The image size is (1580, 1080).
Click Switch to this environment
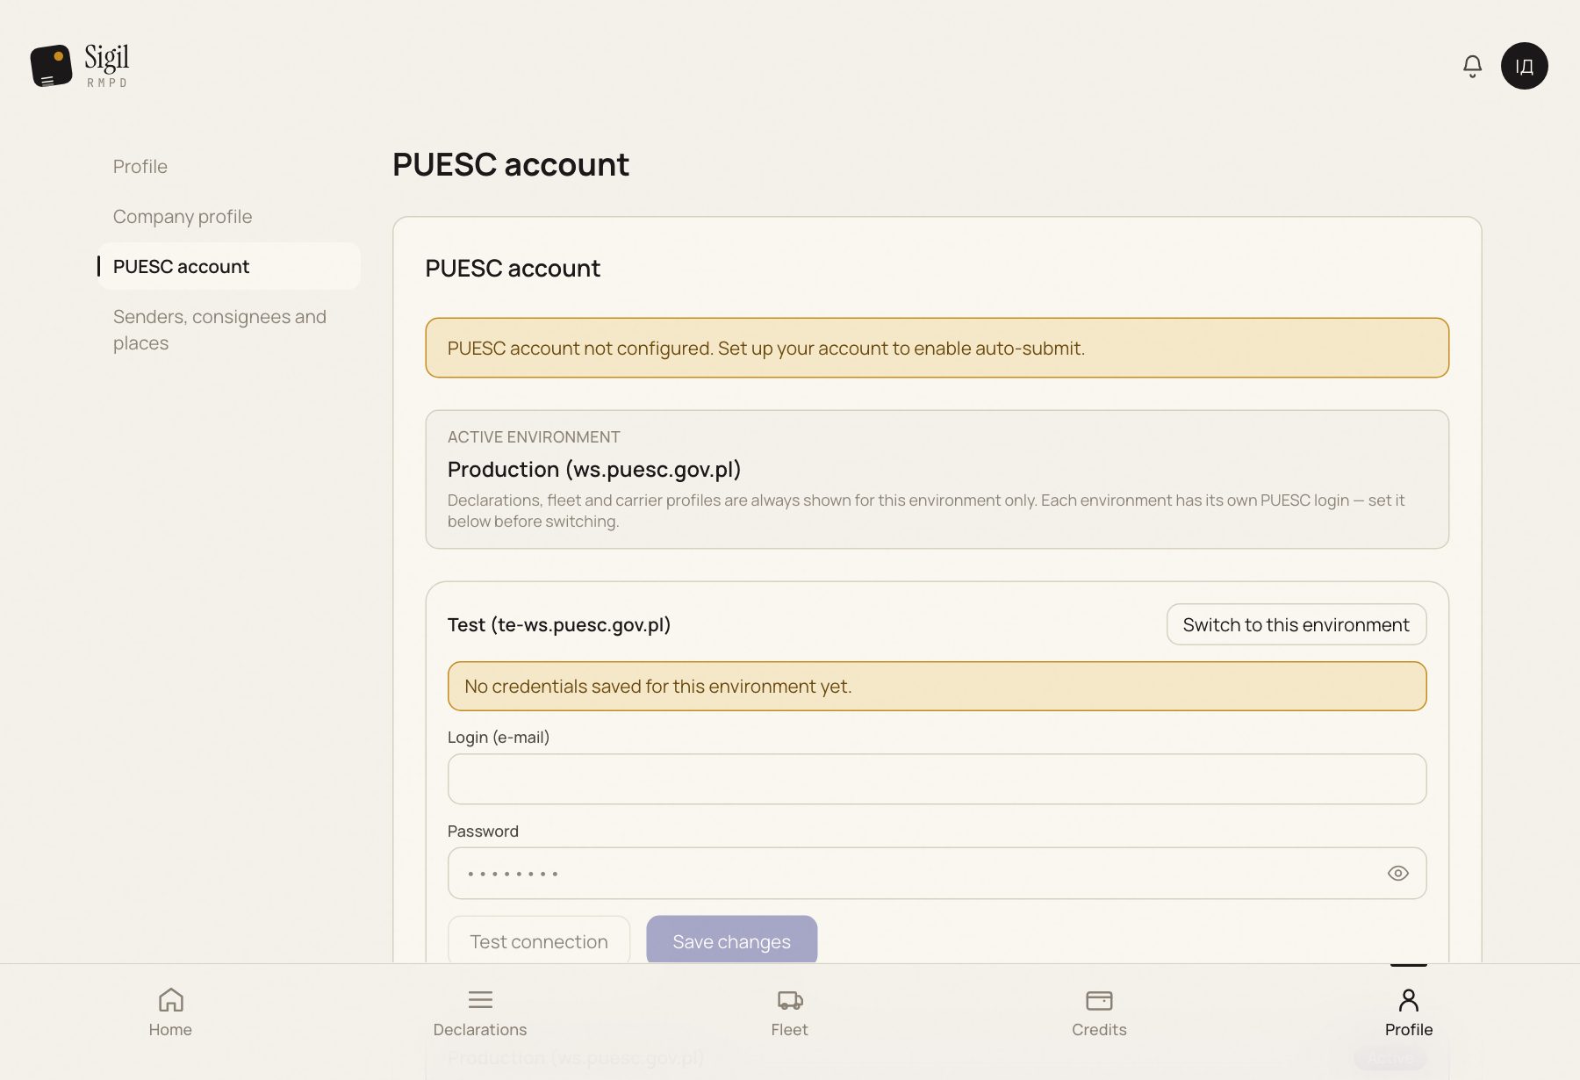(x=1296, y=624)
